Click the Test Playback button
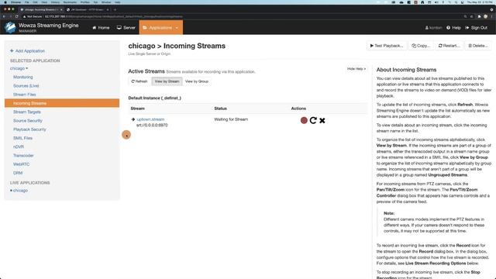Screen dimensions: 496x279 [386, 46]
